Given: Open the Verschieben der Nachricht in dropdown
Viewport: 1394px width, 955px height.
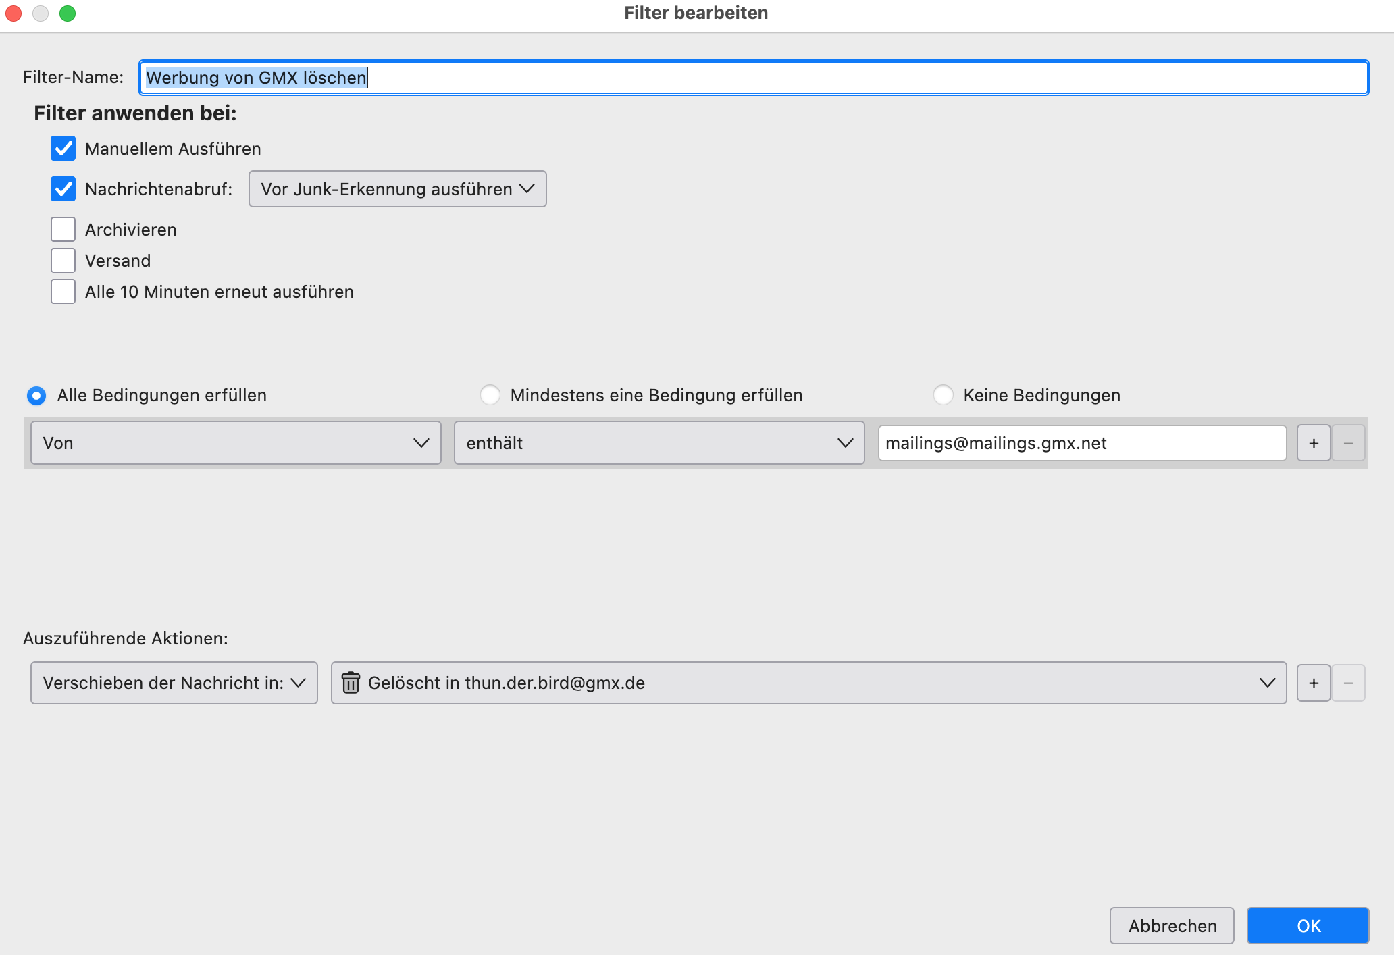Looking at the screenshot, I should [x=174, y=683].
